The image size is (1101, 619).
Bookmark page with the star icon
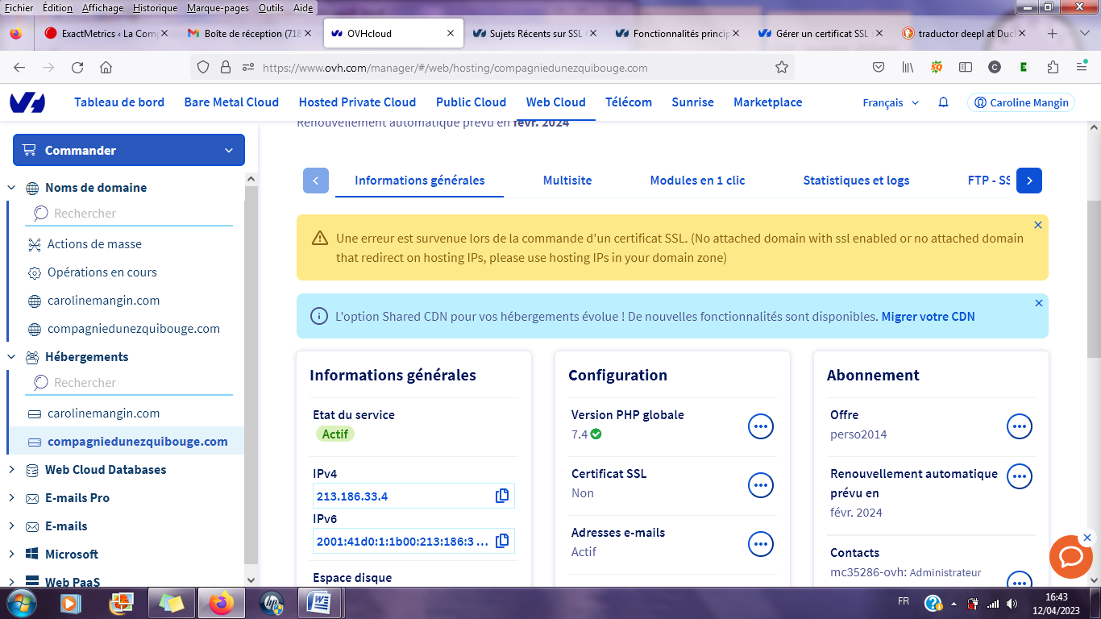(781, 68)
